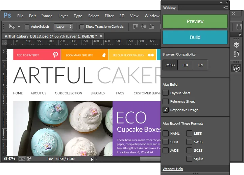The height and width of the screenshot is (175, 244).
Task: Expand the Move tool preset picker arrow
Action: (x=19, y=27)
